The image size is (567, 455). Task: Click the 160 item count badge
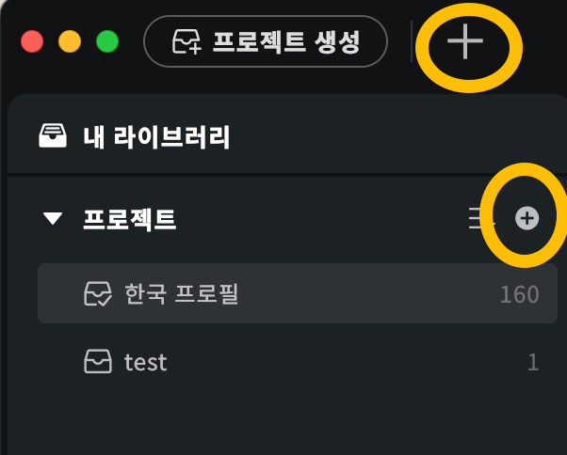[520, 294]
